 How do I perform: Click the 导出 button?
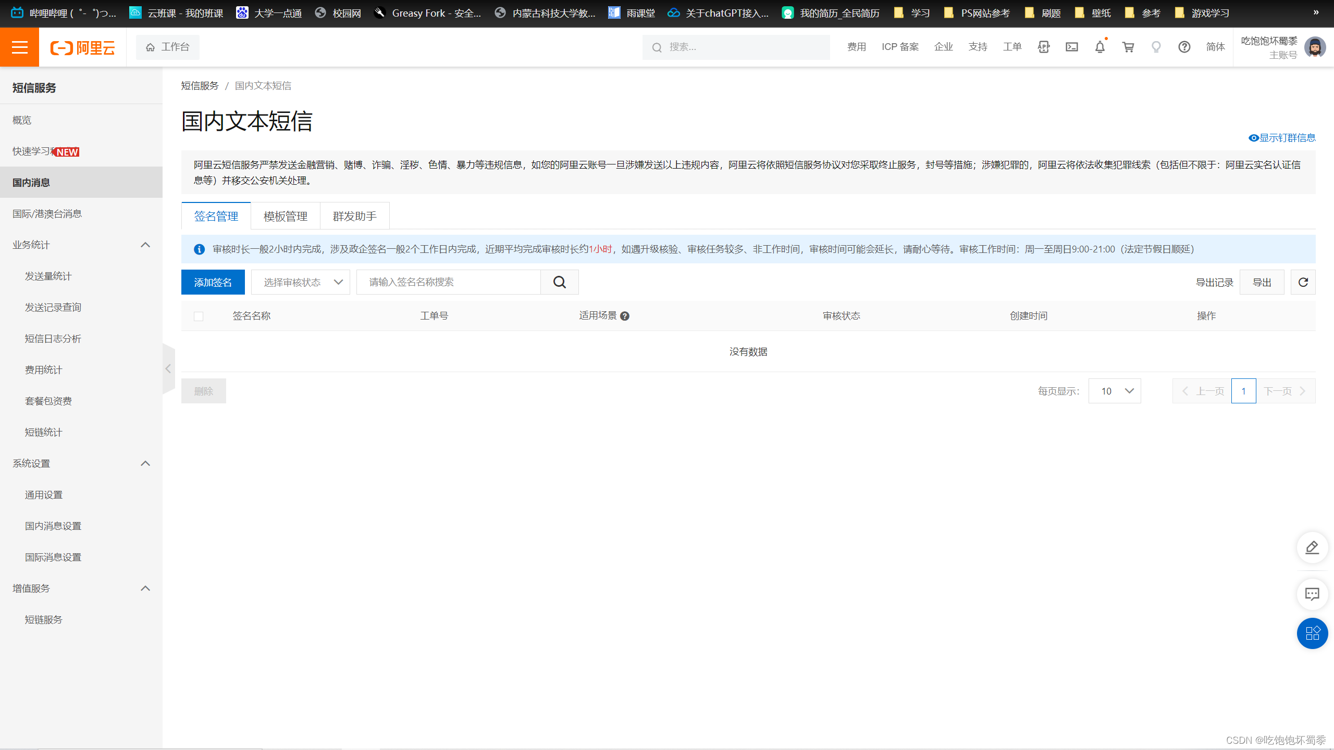tap(1262, 282)
